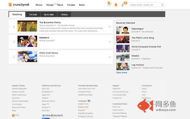190x119 pixels.
Task: Click the search magnifier icon
Action: tap(162, 5)
